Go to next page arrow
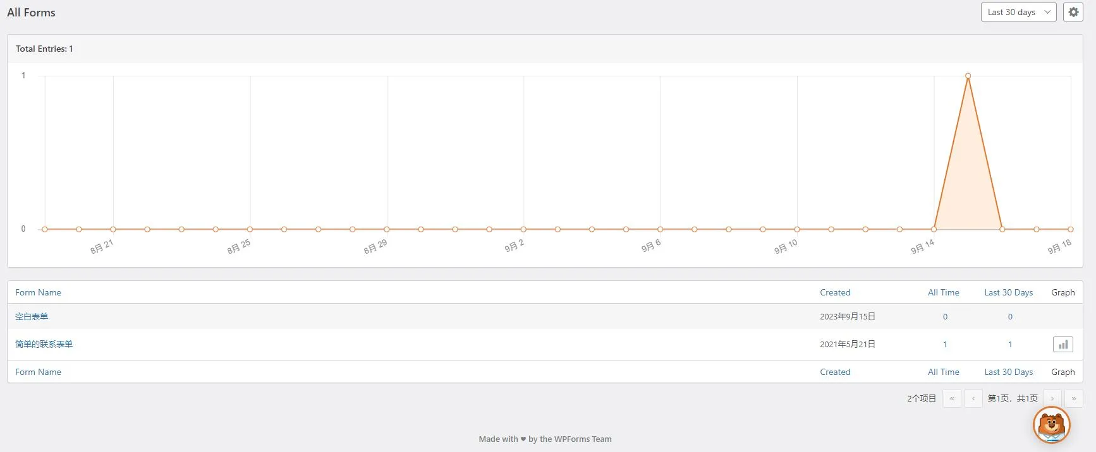The width and height of the screenshot is (1096, 452). click(x=1052, y=398)
